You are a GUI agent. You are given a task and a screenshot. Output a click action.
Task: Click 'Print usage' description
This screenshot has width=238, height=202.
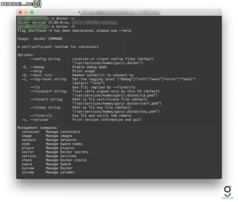[84, 71]
